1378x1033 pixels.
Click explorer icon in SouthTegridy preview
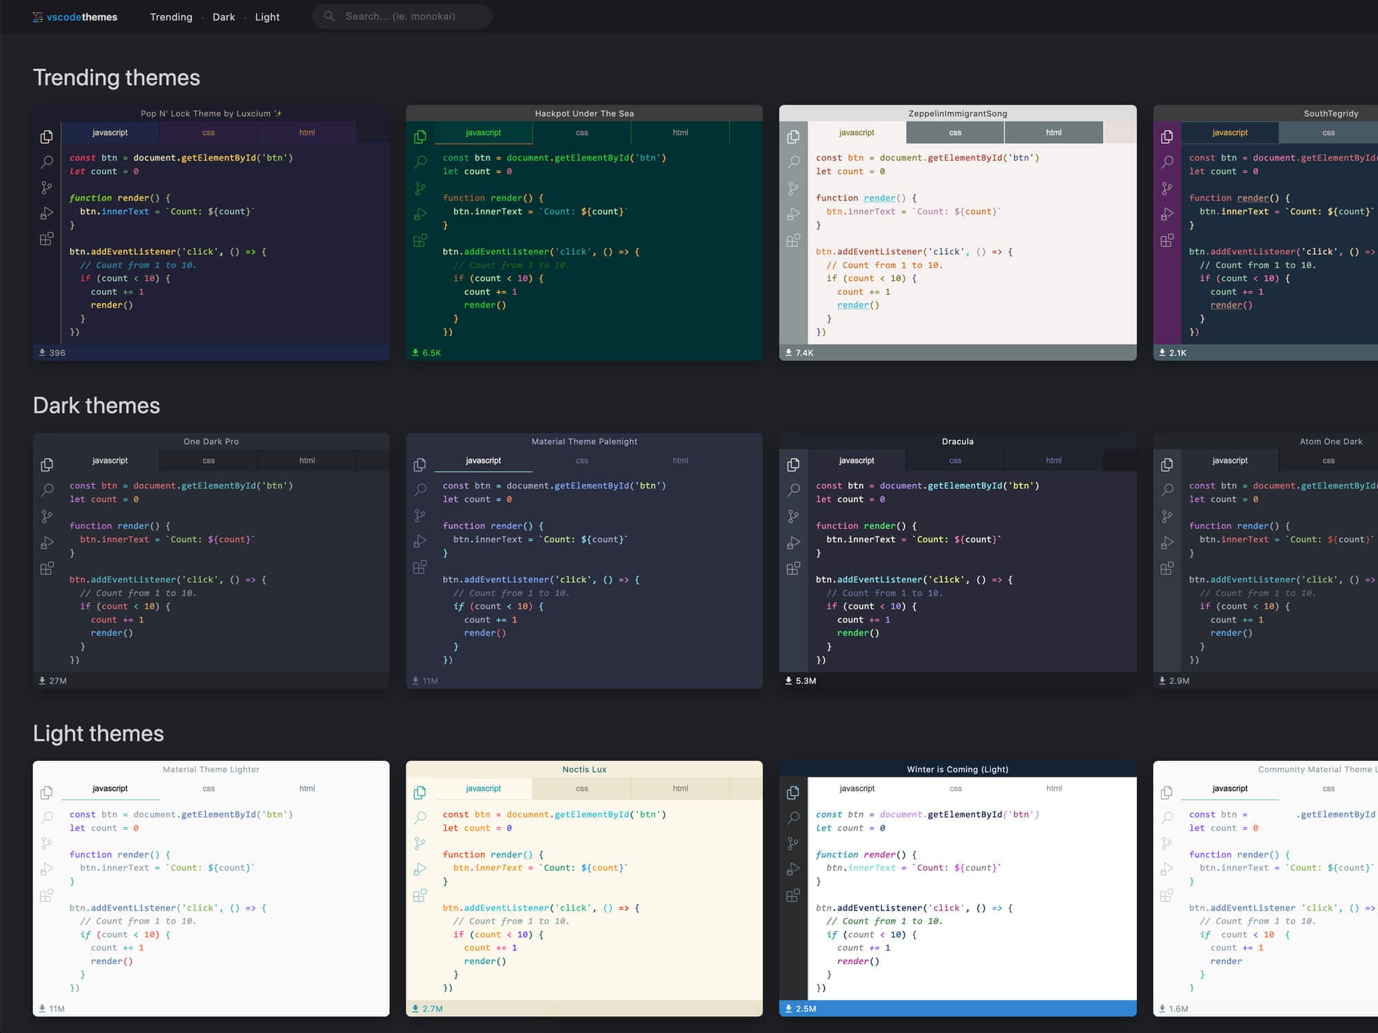click(1166, 136)
